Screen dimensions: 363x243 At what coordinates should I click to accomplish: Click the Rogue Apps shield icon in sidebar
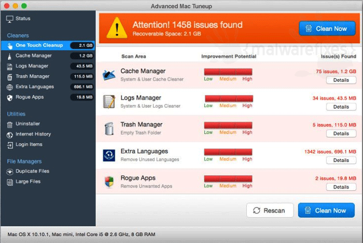point(9,97)
